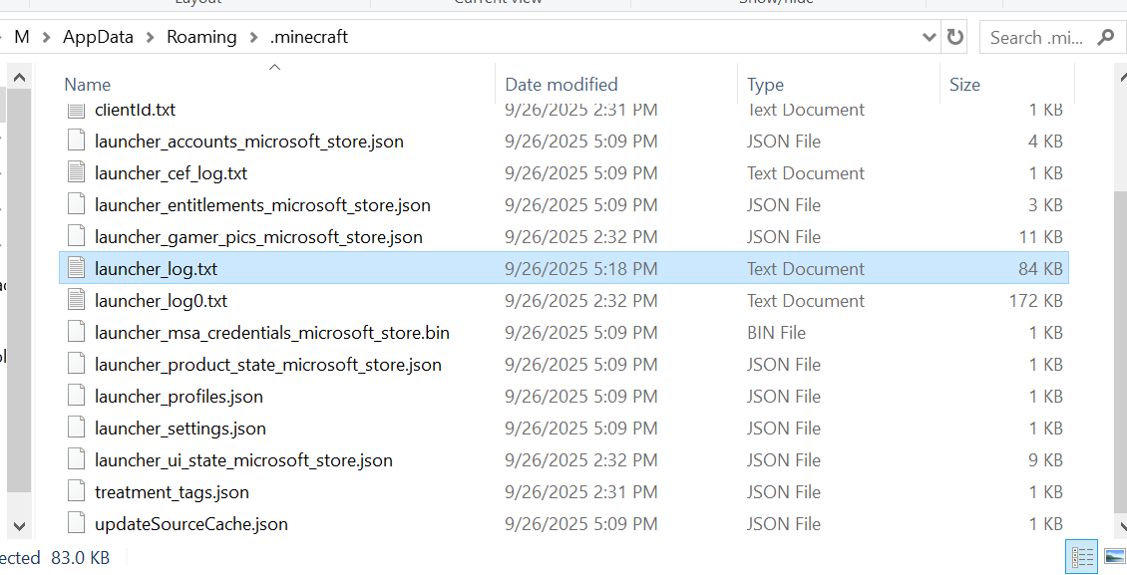Click the 172 KB size of launcher_log0.txt
The width and height of the screenshot is (1127, 575).
tap(1035, 301)
